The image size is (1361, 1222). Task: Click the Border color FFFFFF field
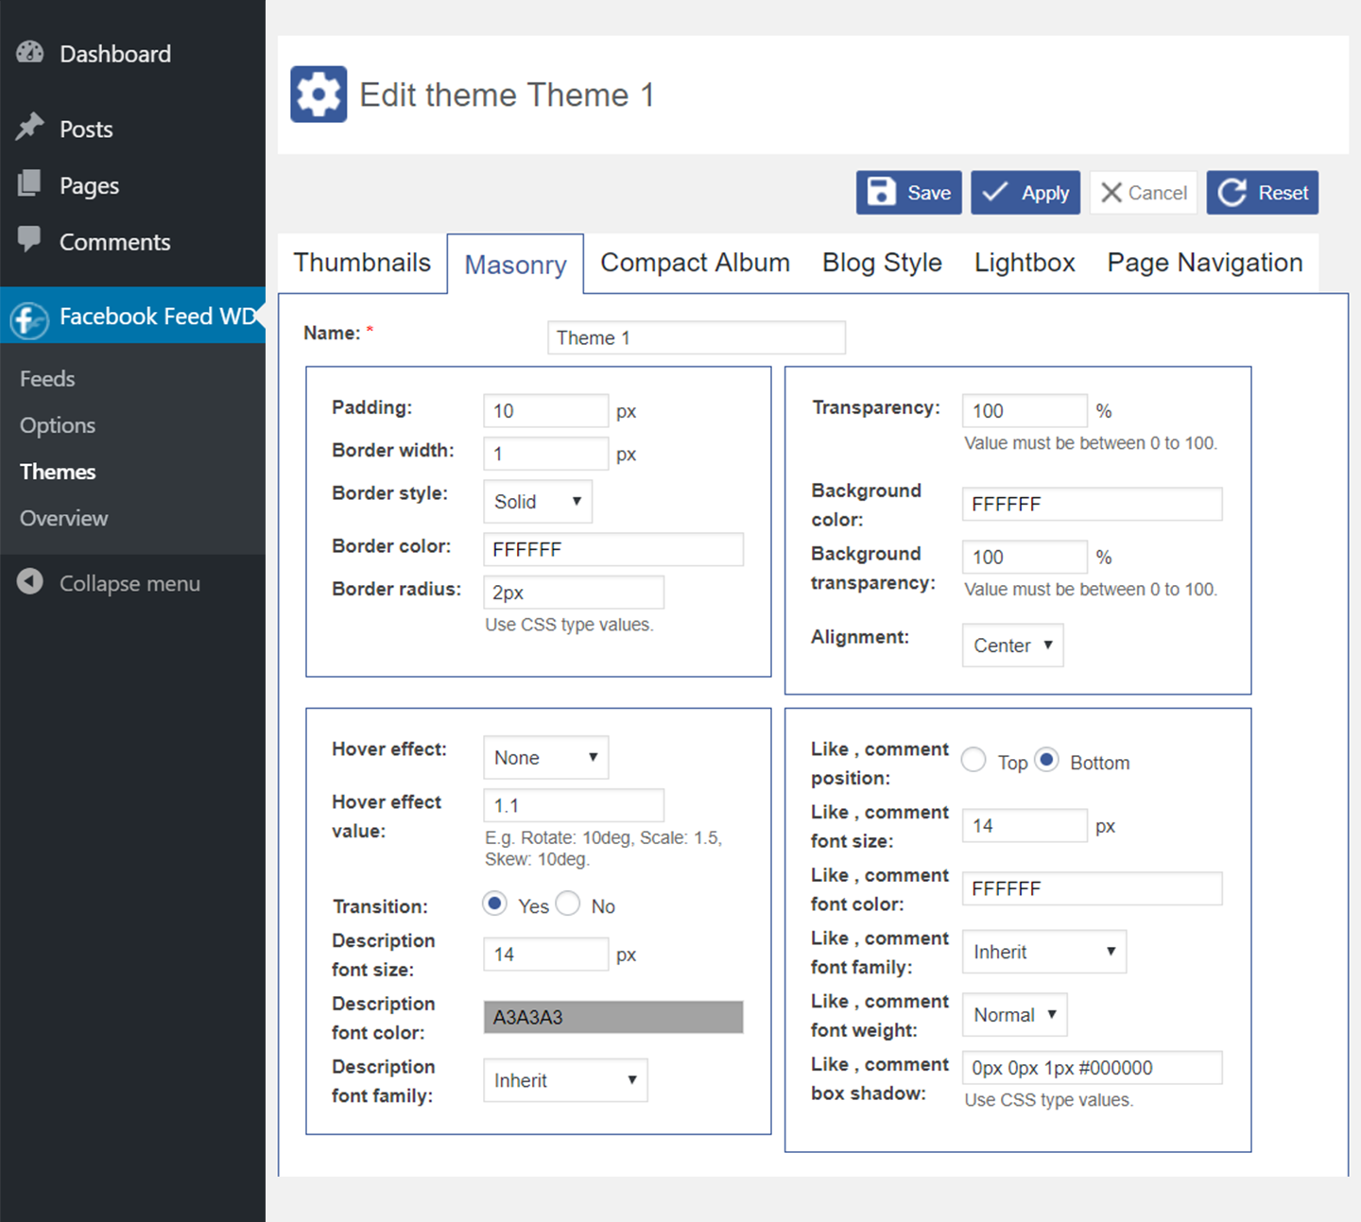pos(613,550)
